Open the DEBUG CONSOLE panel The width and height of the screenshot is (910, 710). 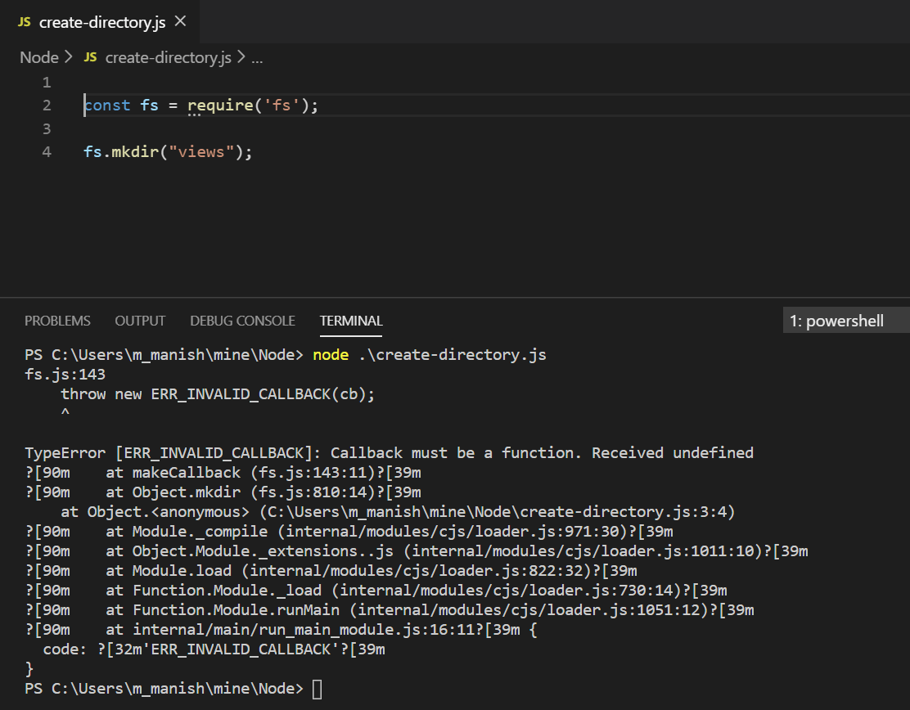(242, 321)
